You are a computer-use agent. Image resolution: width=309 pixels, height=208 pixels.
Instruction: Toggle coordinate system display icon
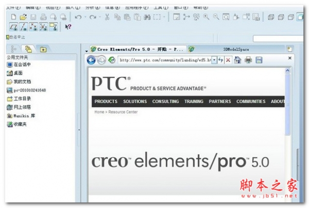click(x=43, y=27)
